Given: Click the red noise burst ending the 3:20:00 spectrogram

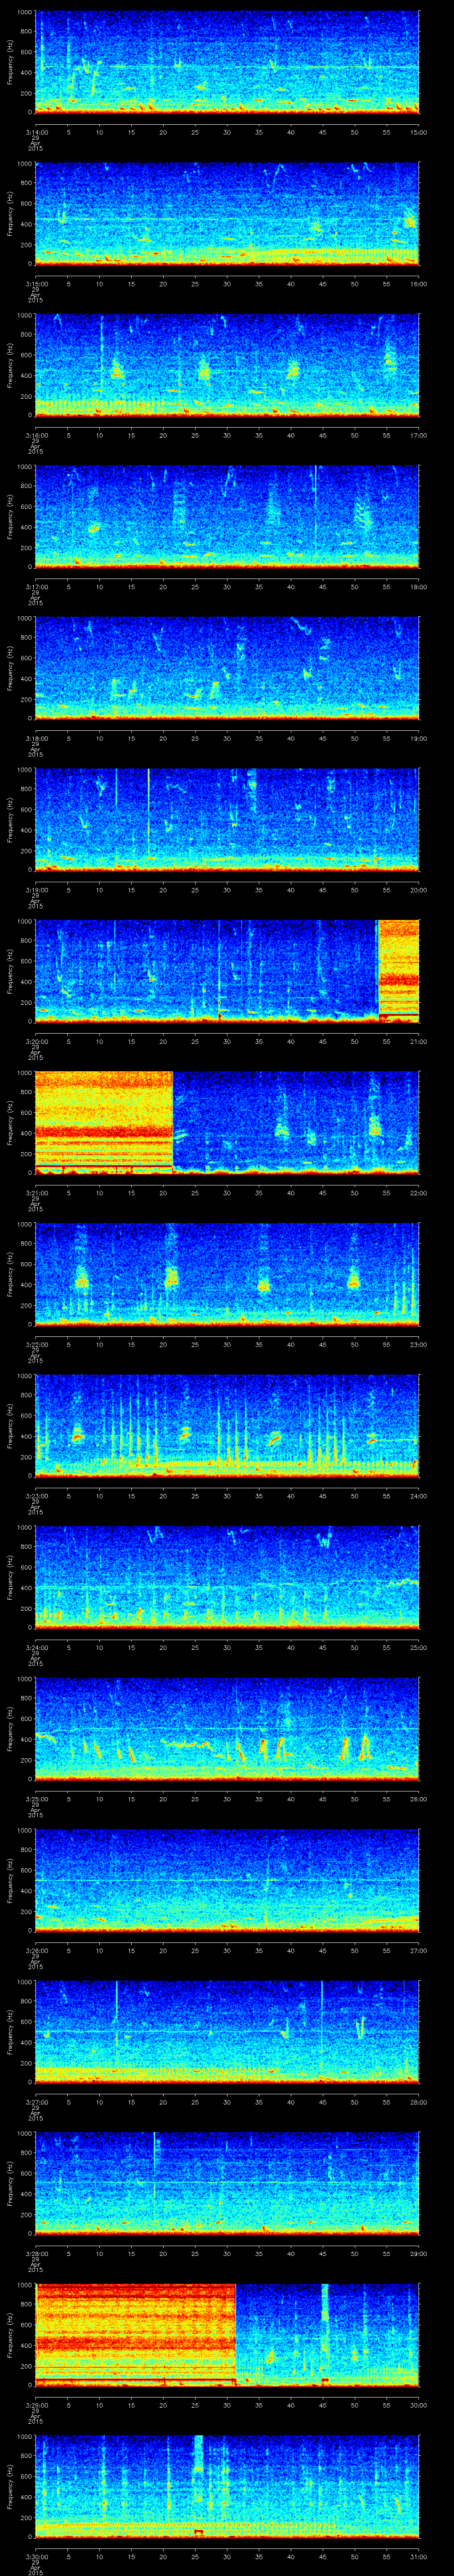Looking at the screenshot, I should coord(398,970).
